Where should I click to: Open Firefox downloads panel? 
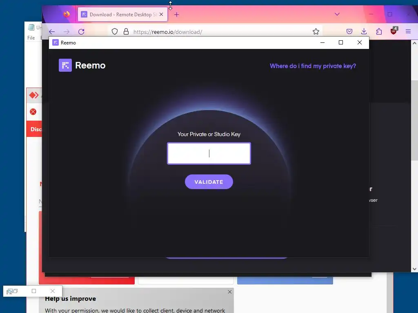pos(364,32)
